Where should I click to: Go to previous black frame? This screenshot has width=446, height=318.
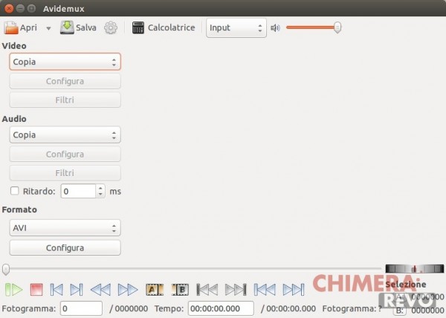207,290
